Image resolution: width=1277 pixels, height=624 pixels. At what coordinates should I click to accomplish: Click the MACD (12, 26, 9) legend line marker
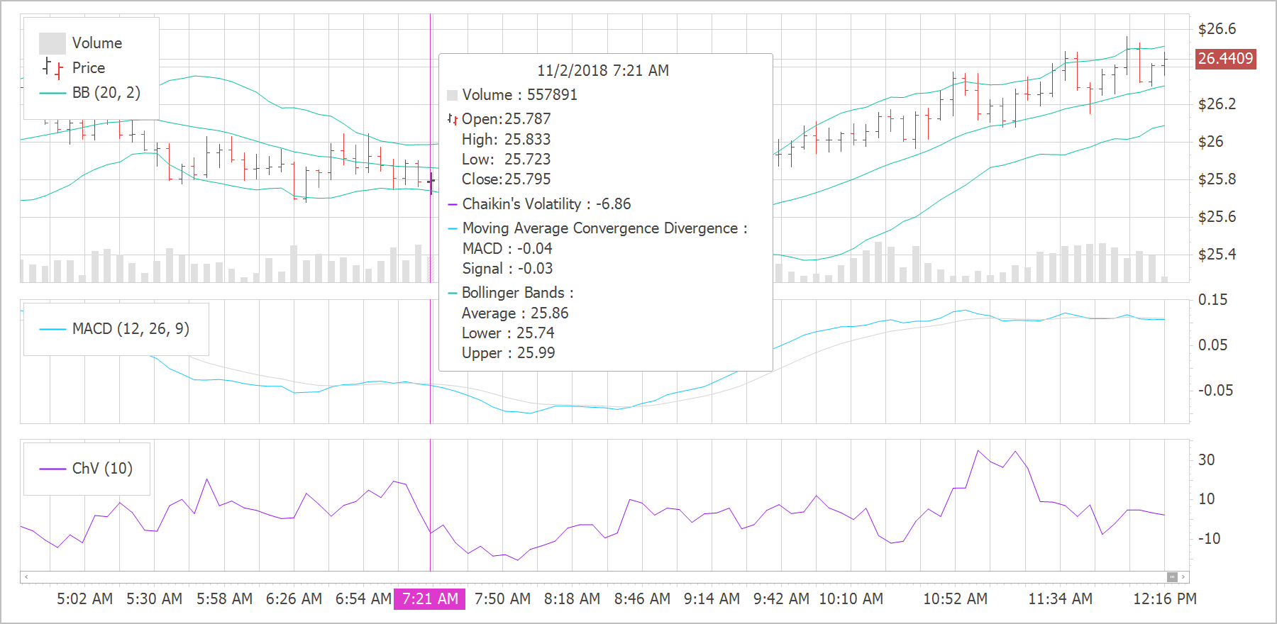(52, 329)
